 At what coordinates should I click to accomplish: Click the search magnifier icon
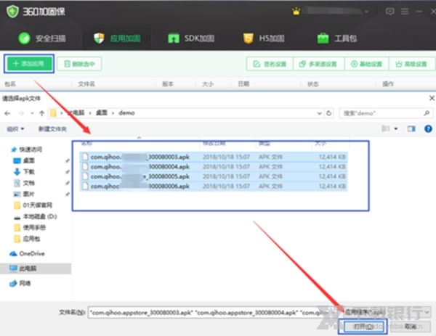[427, 113]
